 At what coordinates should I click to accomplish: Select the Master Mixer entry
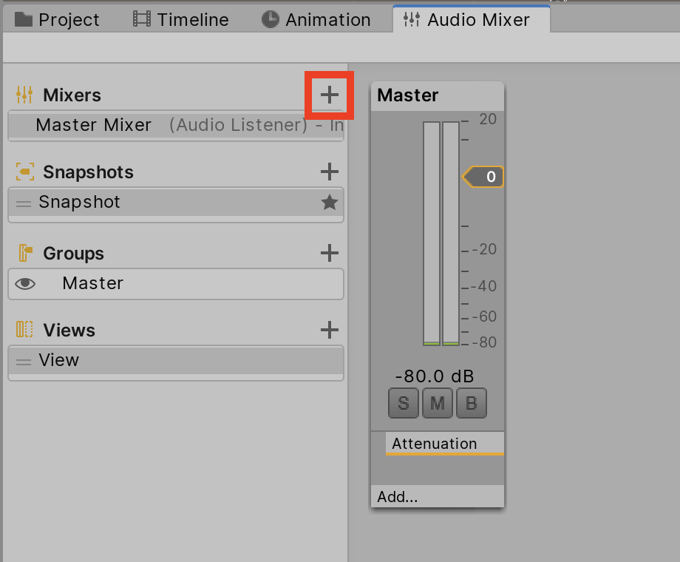[x=94, y=125]
